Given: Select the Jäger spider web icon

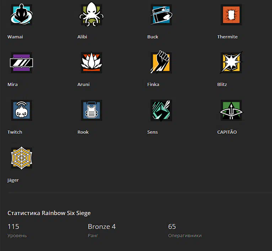Looking at the screenshot, I should pyautogui.click(x=21, y=158).
